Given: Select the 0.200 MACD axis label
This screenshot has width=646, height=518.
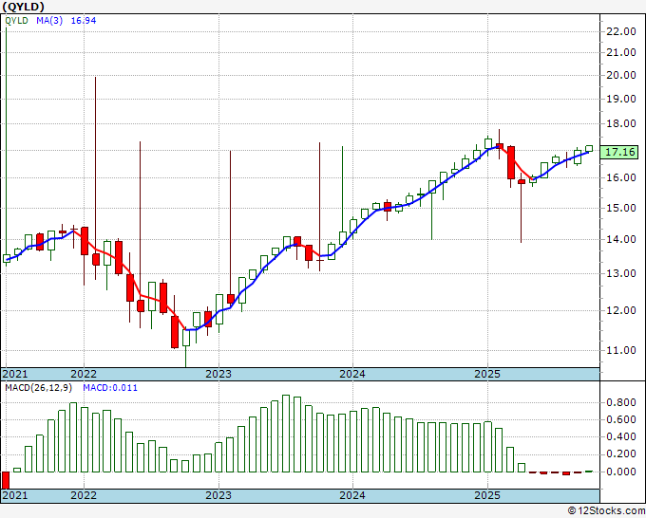Looking at the screenshot, I should tap(621, 454).
